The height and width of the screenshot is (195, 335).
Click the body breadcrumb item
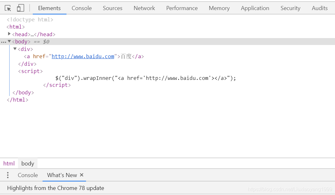28,164
